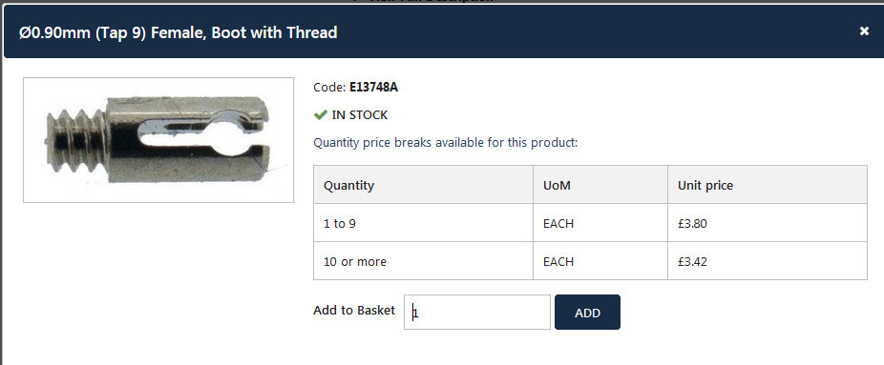Viewport: 884px width, 365px height.
Task: Click the 'Add to Basket' label
Action: [354, 311]
